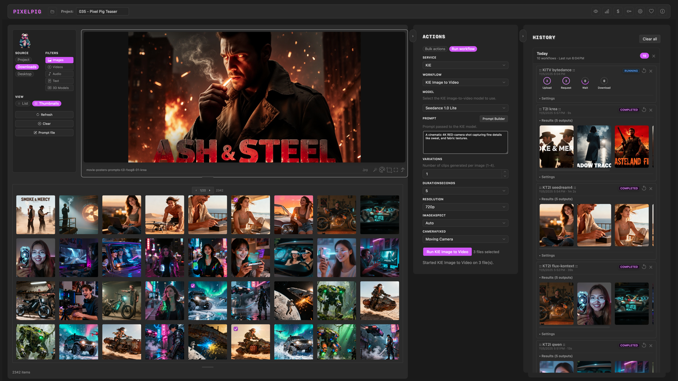Select the Run workflow tab in Actions
The image size is (678, 381).
[x=463, y=49]
